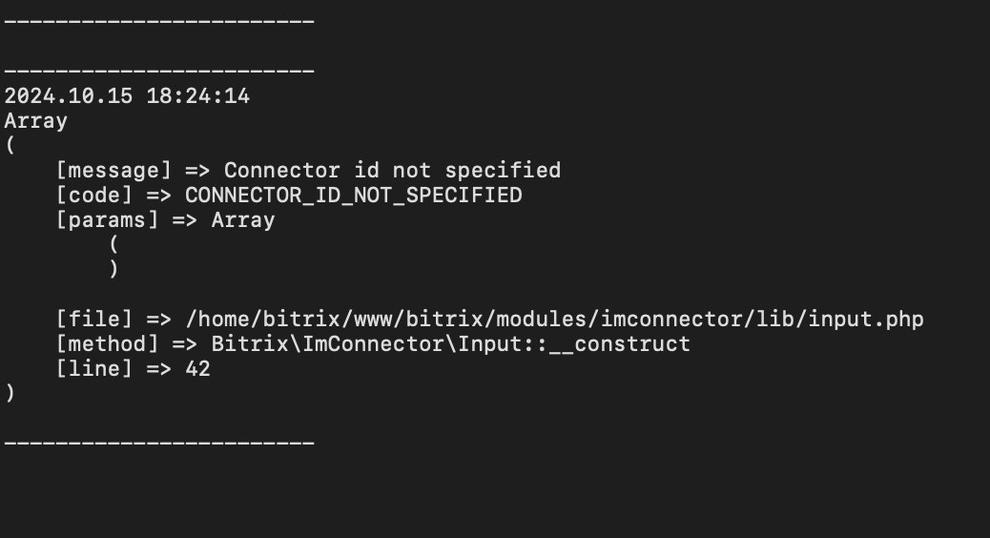Image resolution: width=990 pixels, height=538 pixels.
Task: Click the date 2024.10.15 in the log
Action: [x=69, y=96]
